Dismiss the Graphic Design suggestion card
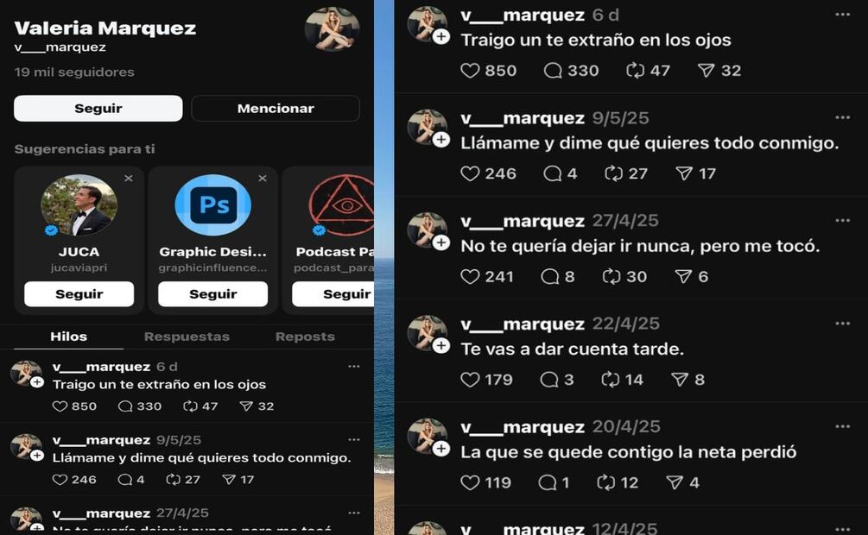This screenshot has height=535, width=868. pyautogui.click(x=263, y=178)
